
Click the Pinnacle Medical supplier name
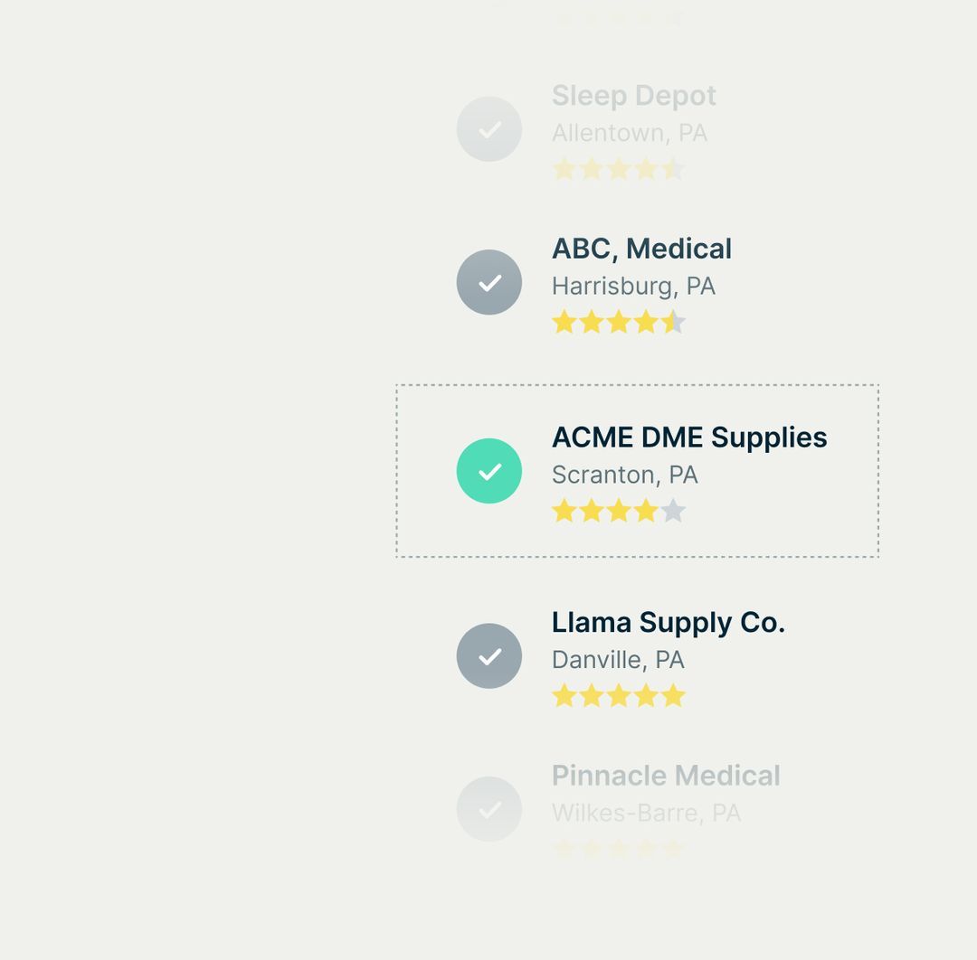665,776
